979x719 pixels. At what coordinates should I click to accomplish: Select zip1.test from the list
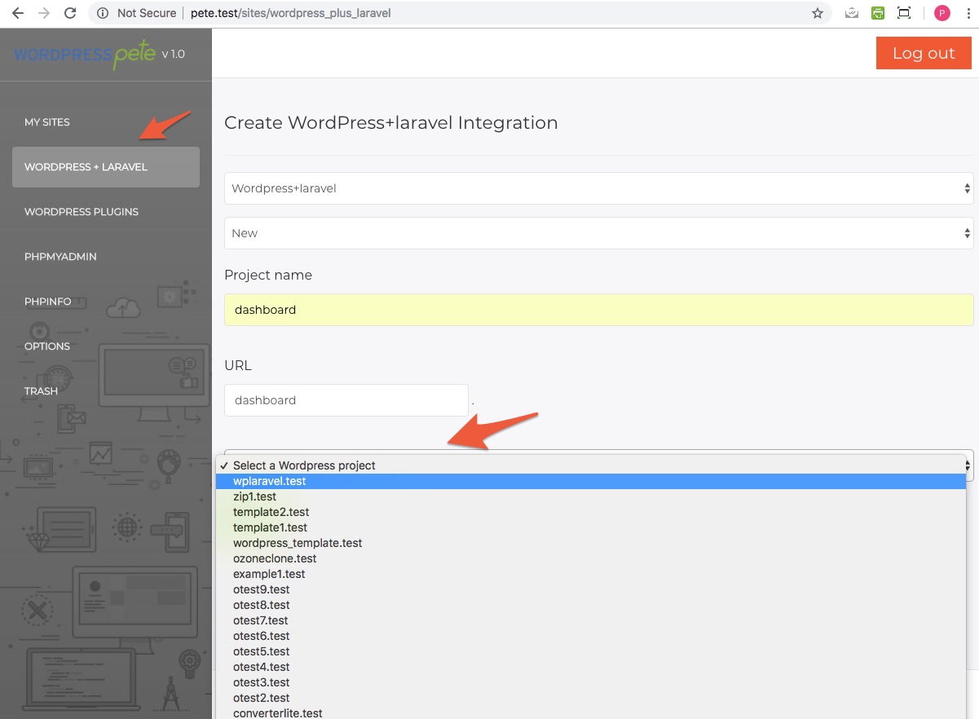(x=591, y=496)
